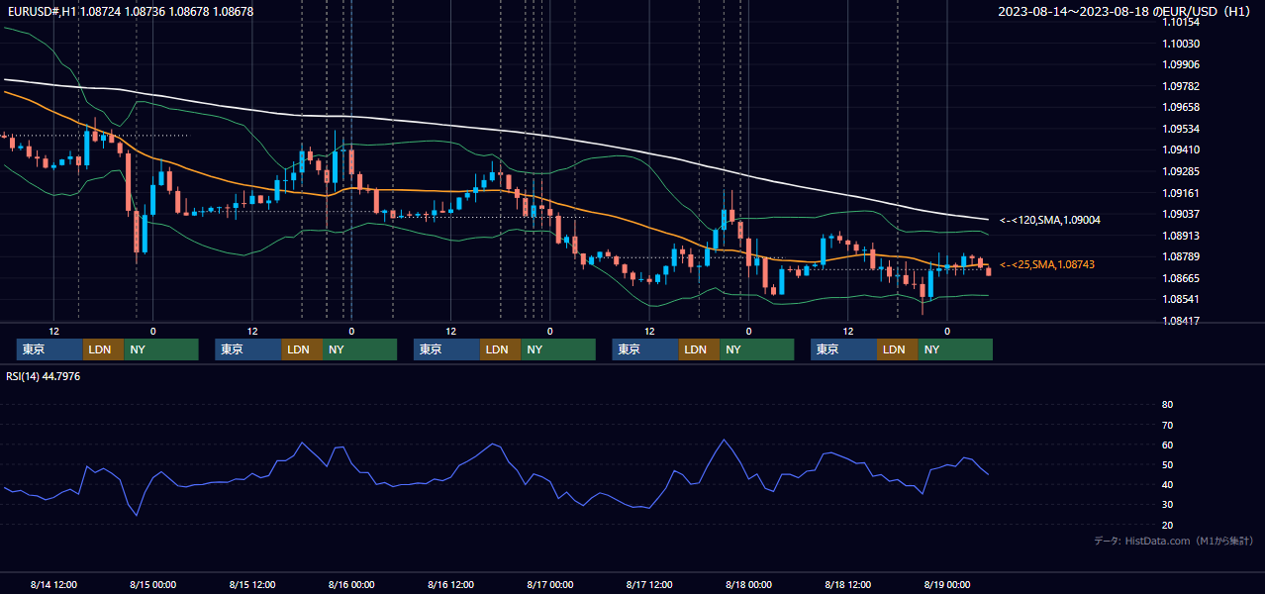The width and height of the screenshot is (1265, 594).
Task: Select RSI scale level 60
Action: click(x=1167, y=445)
